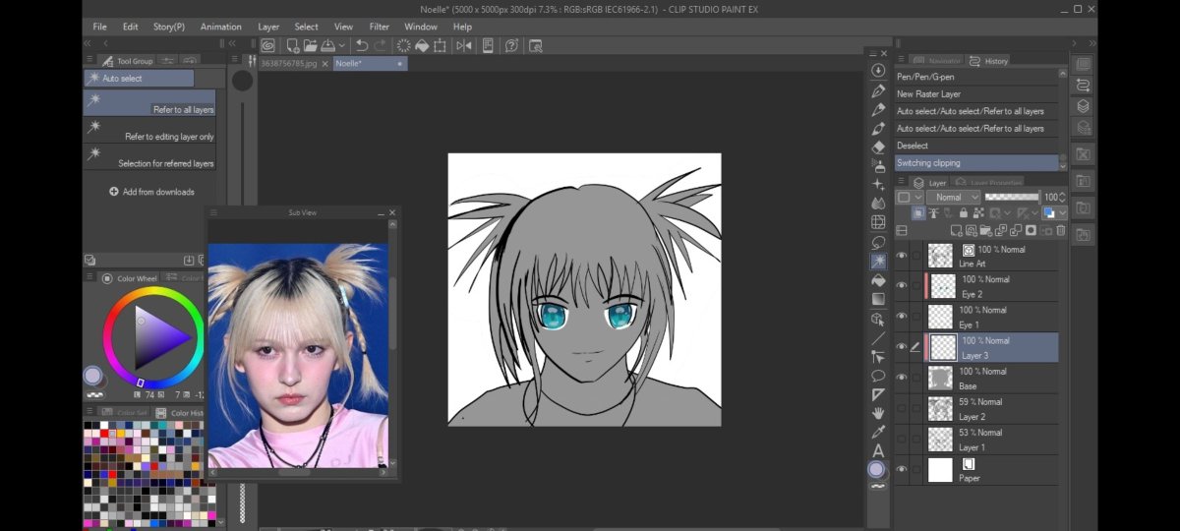Adjust layer opacity stepper arrows
This screenshot has height=531, width=1180.
(1062, 197)
